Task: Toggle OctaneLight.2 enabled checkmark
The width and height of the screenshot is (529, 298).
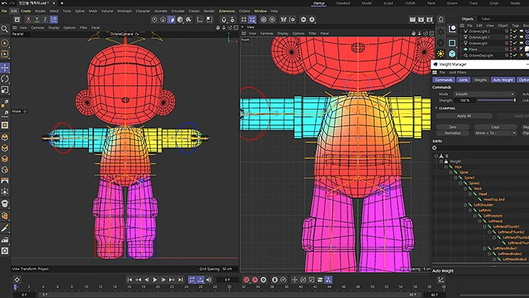Action: click(x=515, y=31)
